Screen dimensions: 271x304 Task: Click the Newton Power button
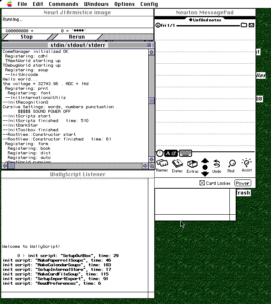242,183
